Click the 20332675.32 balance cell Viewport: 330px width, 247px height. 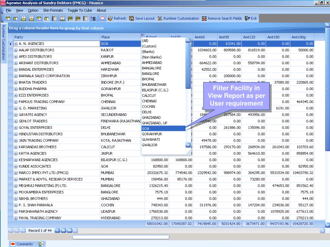point(157,173)
